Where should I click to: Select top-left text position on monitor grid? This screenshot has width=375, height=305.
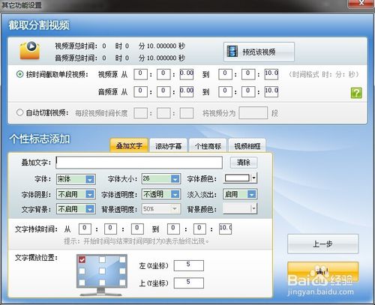click(x=82, y=259)
